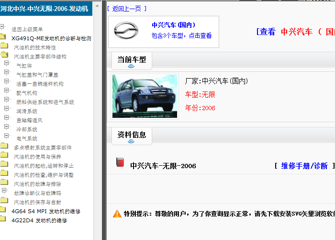The image size is (335, 240).
Task: Click the folder icon beside 汽油机的检查,维护与调整
Action: (x=4, y=173)
